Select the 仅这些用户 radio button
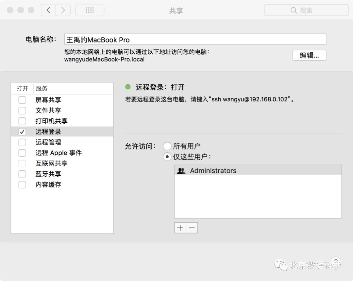This screenshot has height=281, width=353. click(x=167, y=157)
